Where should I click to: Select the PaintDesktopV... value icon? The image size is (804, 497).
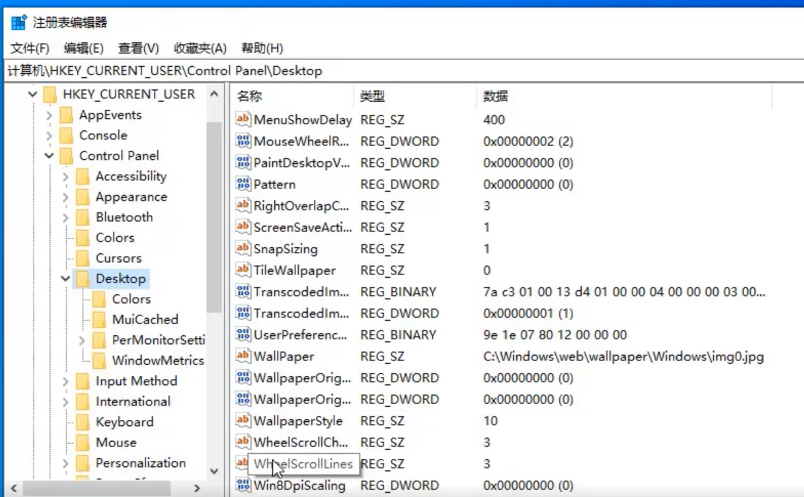point(243,162)
